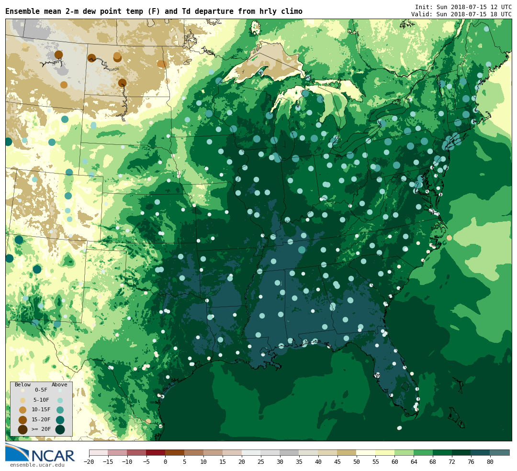Click the NCAR logo swoosh icon
The width and height of the screenshot is (517, 471).
pos(17,452)
